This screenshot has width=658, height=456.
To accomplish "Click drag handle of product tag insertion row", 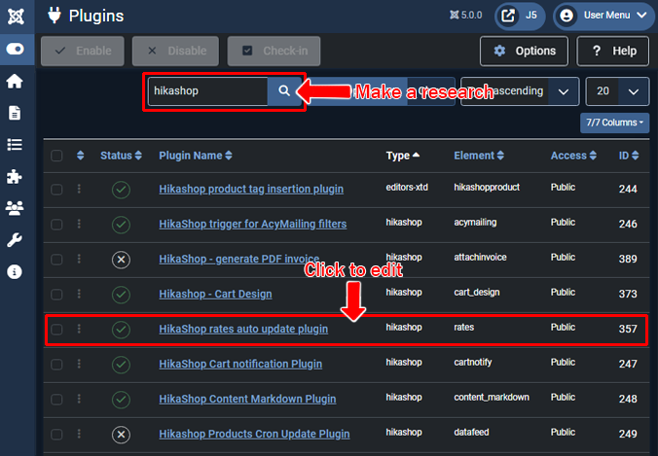I will pyautogui.click(x=79, y=189).
